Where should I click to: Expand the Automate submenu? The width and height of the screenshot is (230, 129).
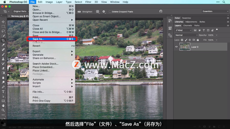(x=52, y=80)
